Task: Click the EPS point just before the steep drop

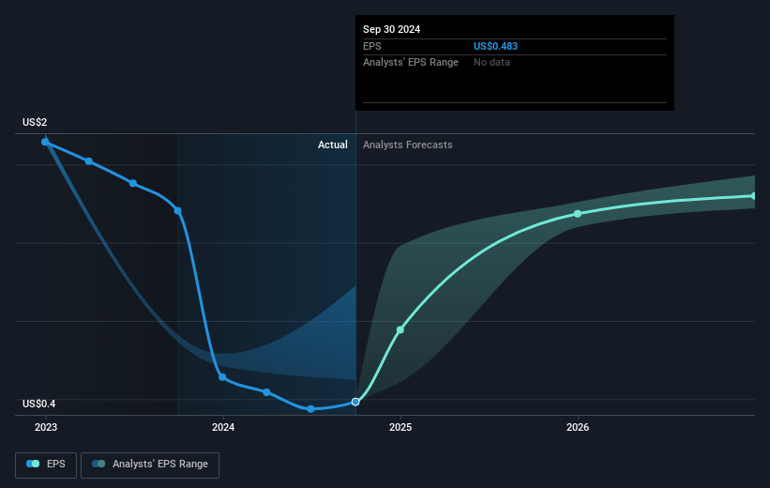Action: (178, 211)
